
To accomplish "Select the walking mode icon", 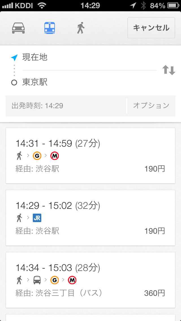I will [81, 28].
